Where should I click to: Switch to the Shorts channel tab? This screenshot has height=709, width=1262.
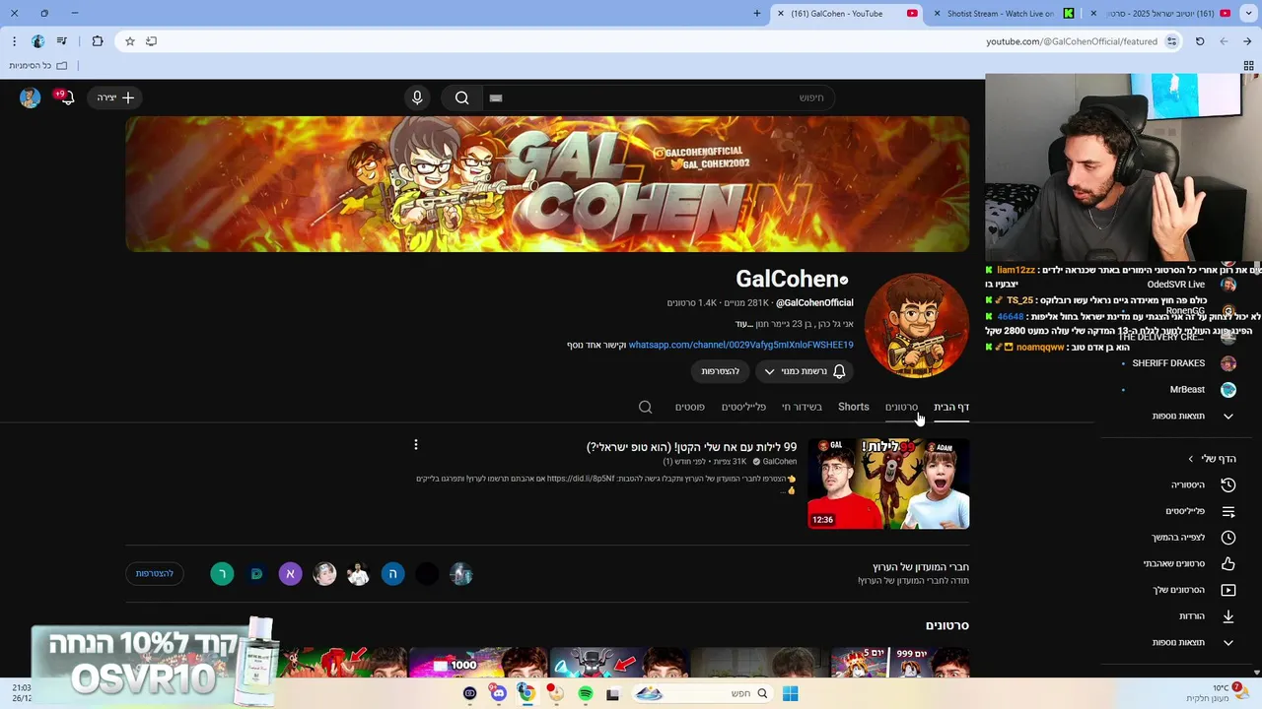tap(854, 407)
